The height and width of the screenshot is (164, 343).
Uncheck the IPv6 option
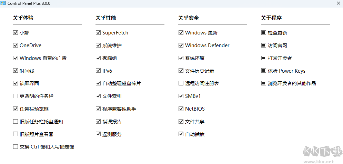(x=98, y=71)
